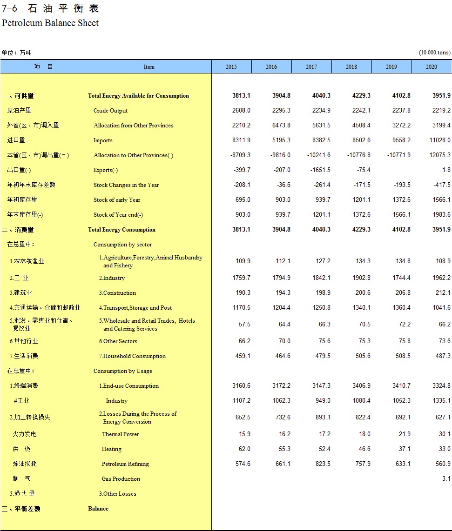Click the 'Thermal Power' row label

click(x=121, y=434)
